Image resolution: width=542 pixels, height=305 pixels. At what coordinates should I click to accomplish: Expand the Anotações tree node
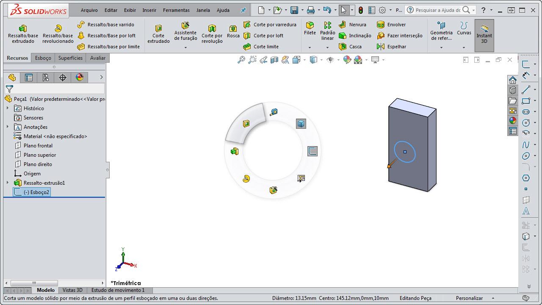tap(7, 127)
